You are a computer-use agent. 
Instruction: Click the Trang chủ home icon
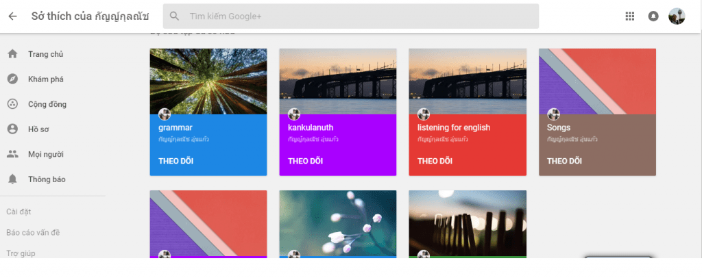click(x=12, y=54)
